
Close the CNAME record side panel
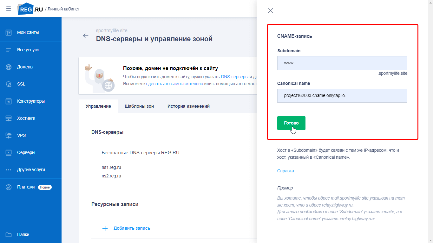(271, 10)
